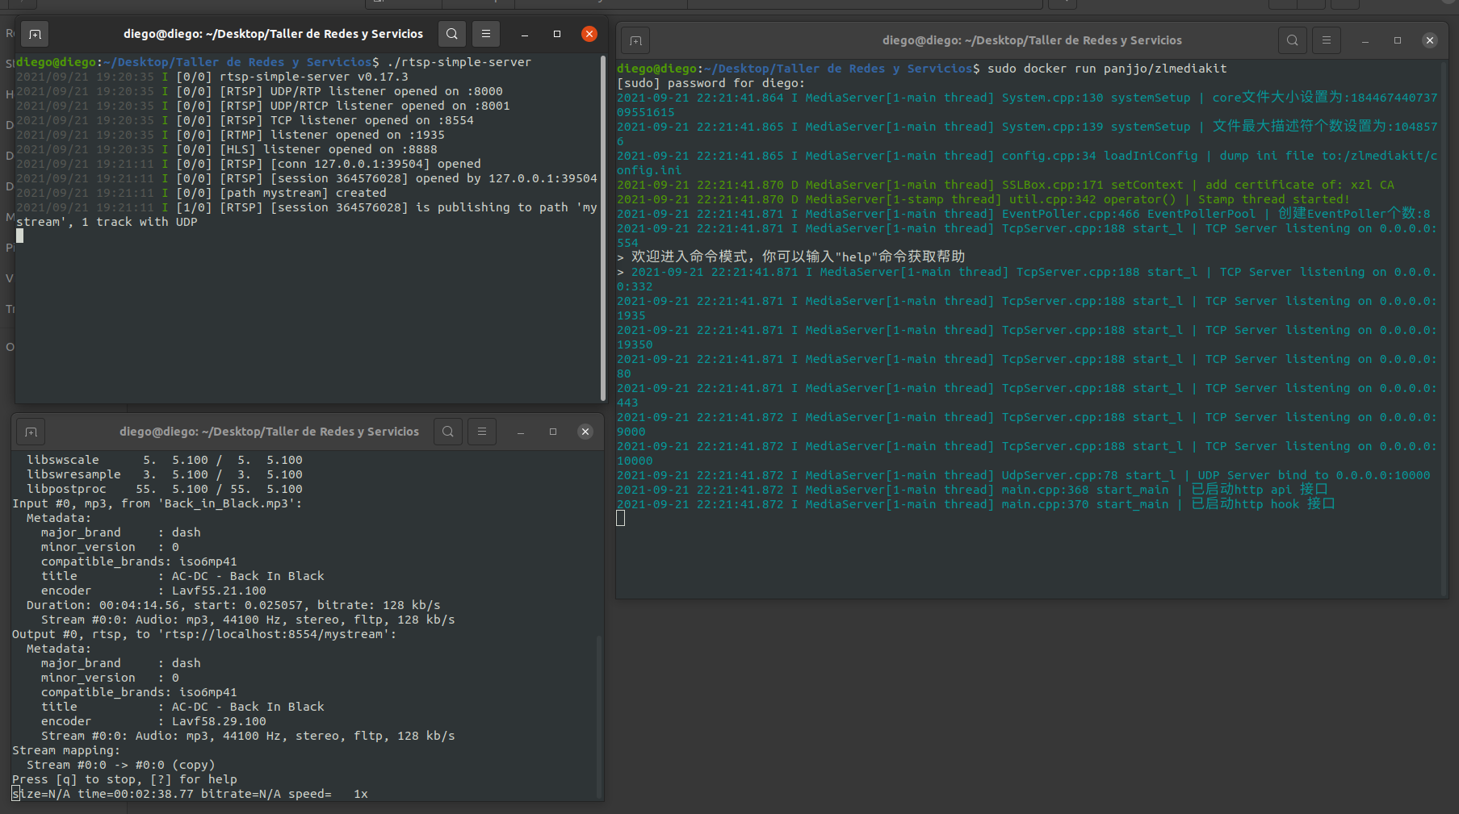
Task: Minimize the rtsp-simple-server terminal window
Action: click(x=524, y=34)
